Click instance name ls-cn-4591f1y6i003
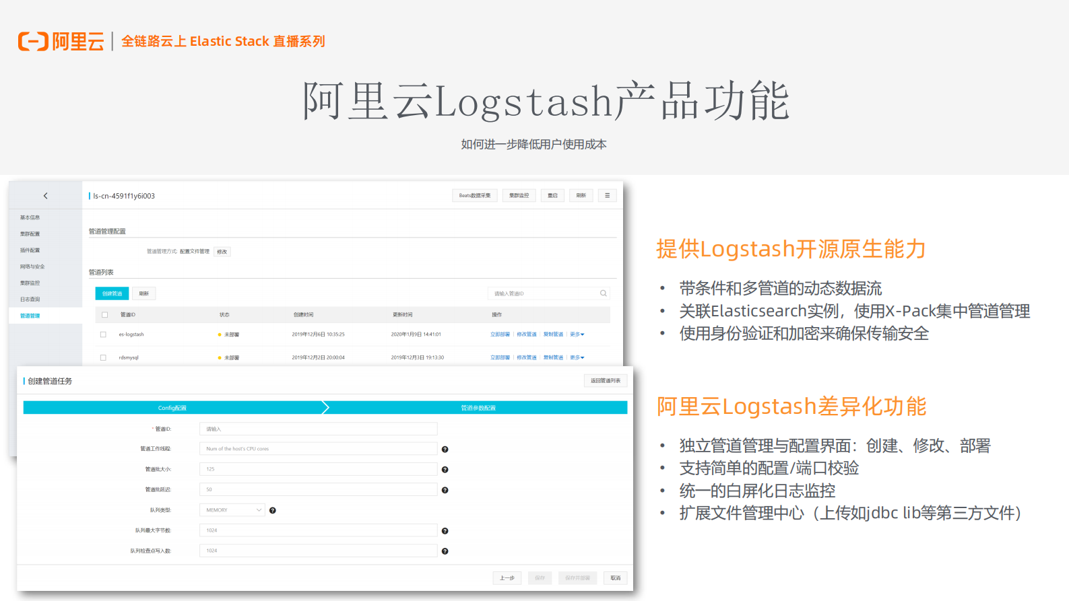1069x601 pixels. [x=124, y=196]
